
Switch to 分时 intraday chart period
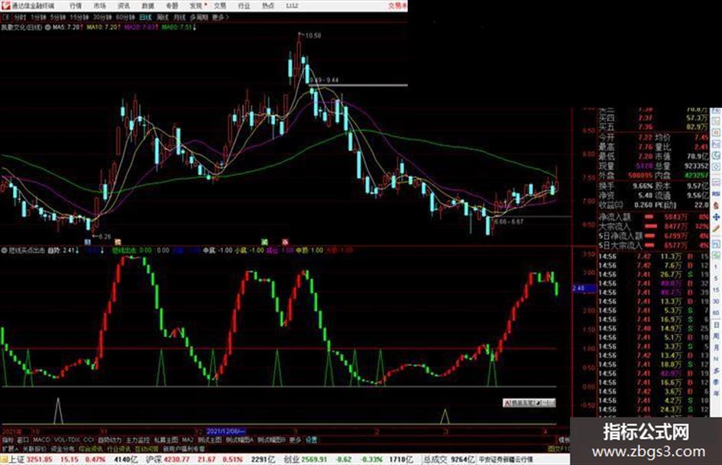[19, 18]
